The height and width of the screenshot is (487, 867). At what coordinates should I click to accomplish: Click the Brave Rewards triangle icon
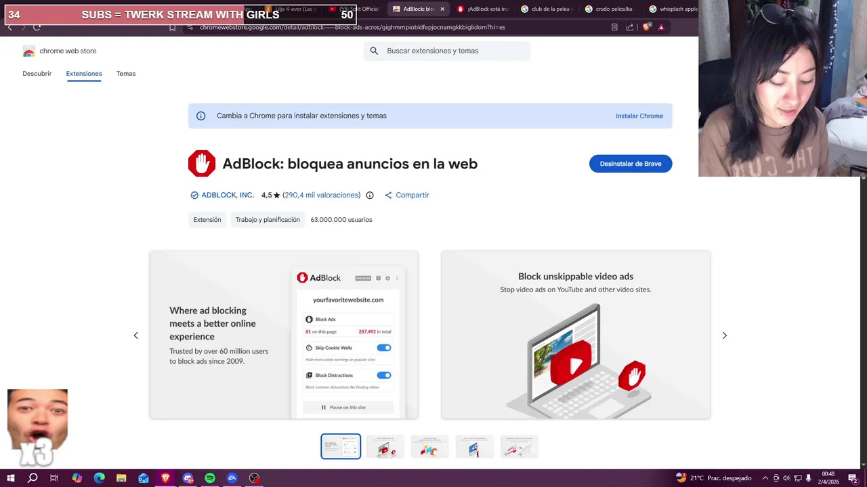pyautogui.click(x=661, y=27)
